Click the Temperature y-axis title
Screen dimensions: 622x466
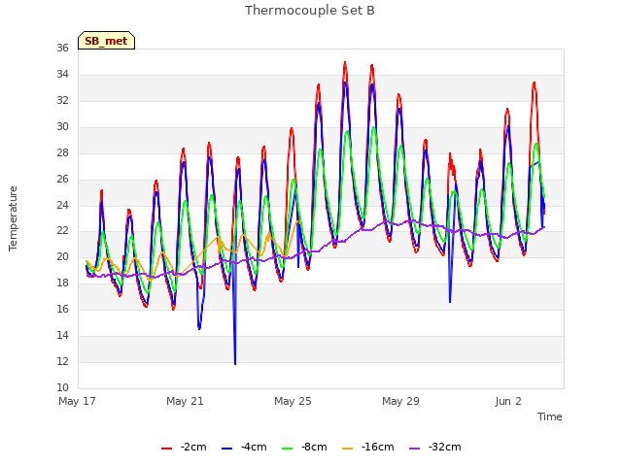point(13,218)
